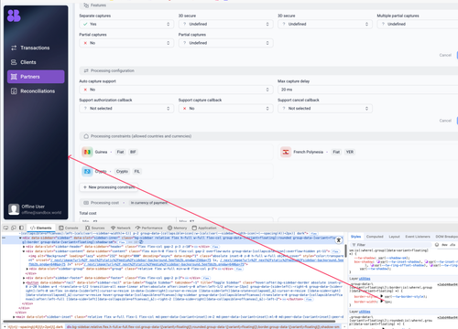The width and height of the screenshot is (458, 329).
Task: Open the Styles pane tab
Action: (x=355, y=237)
